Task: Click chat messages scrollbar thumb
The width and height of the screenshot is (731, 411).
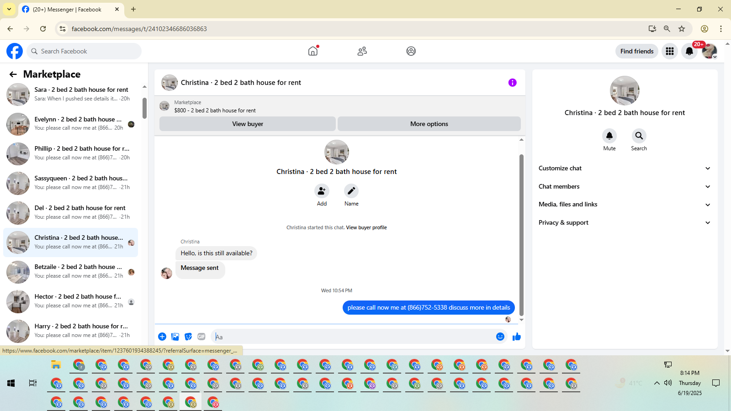Action: tap(521, 235)
